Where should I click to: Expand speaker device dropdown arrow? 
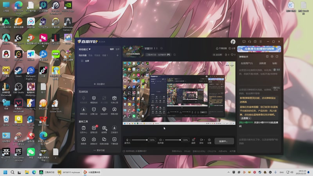tap(163, 140)
